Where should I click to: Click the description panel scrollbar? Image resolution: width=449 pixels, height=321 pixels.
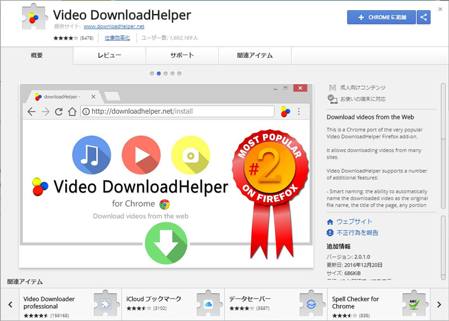443,146
